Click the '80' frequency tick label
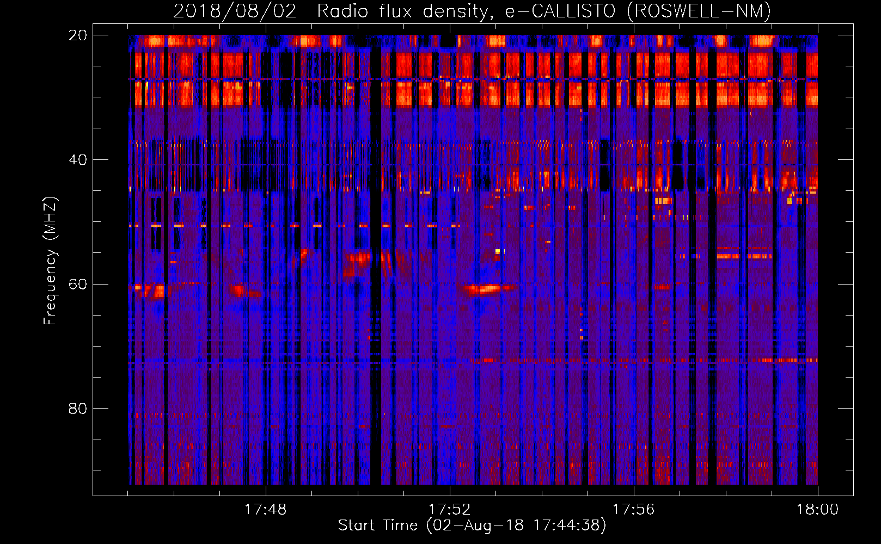The image size is (881, 544). (77, 408)
